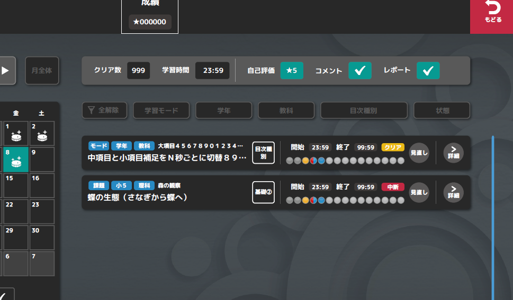Click the 基礎② badge

[263, 192]
